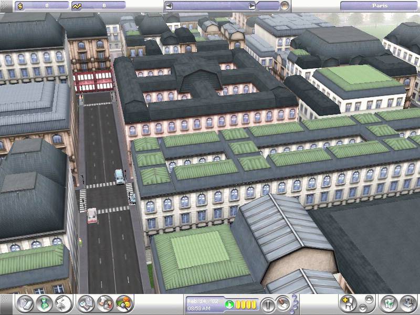Click the left arrow in top bar
This screenshot has width=420, height=315.
[170, 6]
